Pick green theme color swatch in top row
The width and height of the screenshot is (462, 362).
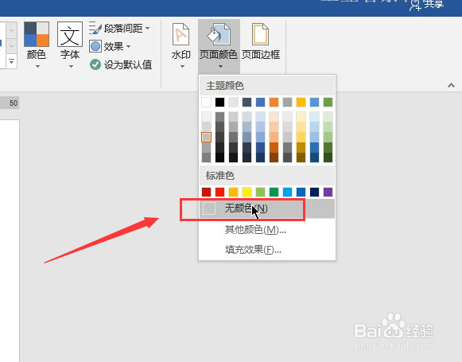328,103
